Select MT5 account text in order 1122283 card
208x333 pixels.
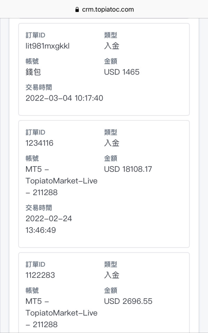click(61, 313)
